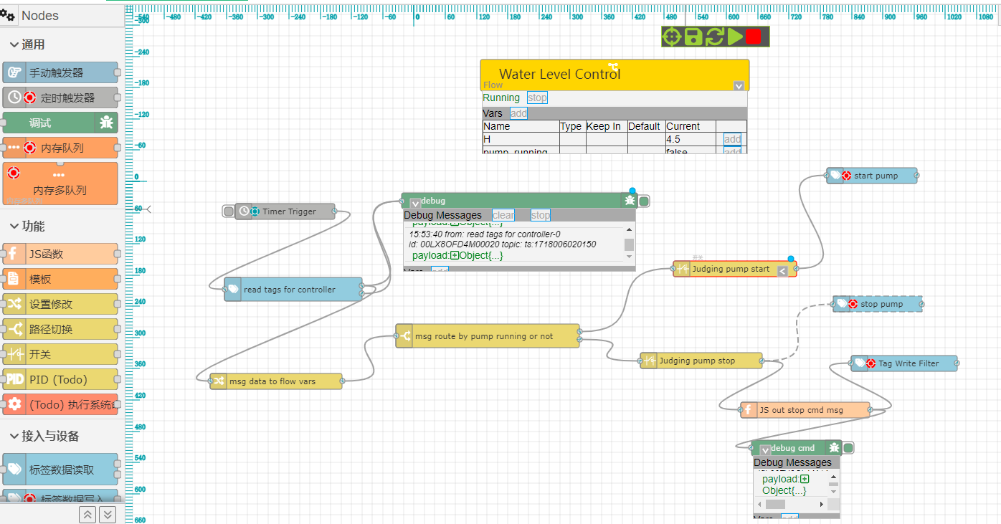The height and width of the screenshot is (524, 1001).
Task: Click the small side-panel collapse arrow by ruler
Action: (x=148, y=209)
